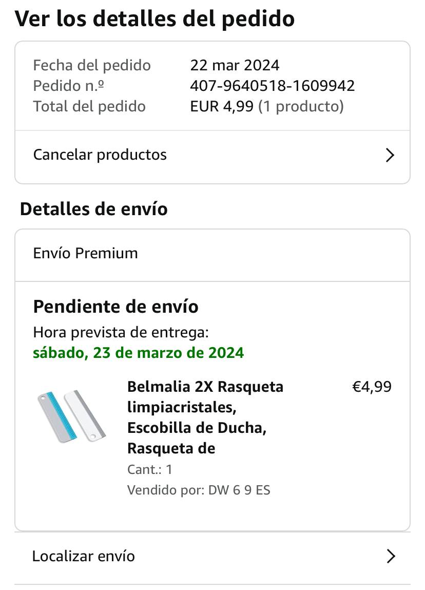This screenshot has height=590, width=425.
Task: Tap the Localizar envío text
Action: [x=84, y=556]
